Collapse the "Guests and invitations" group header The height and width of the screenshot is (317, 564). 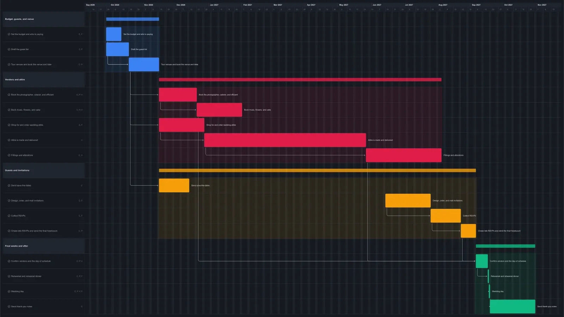[x=44, y=170]
